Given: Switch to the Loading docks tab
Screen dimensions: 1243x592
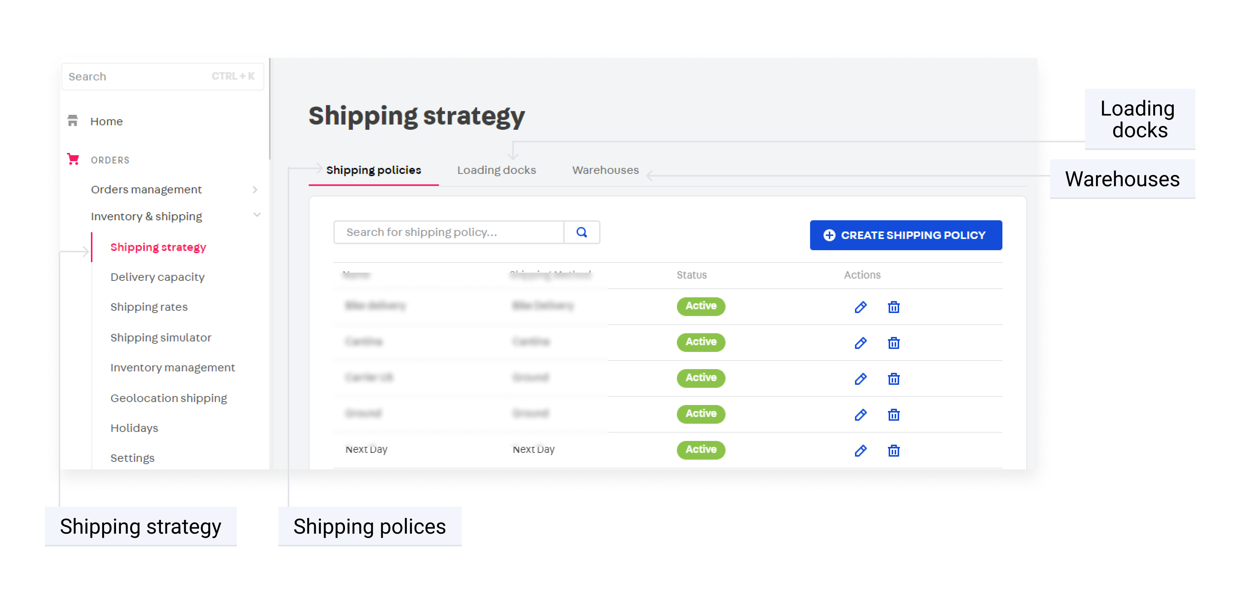Looking at the screenshot, I should [496, 170].
